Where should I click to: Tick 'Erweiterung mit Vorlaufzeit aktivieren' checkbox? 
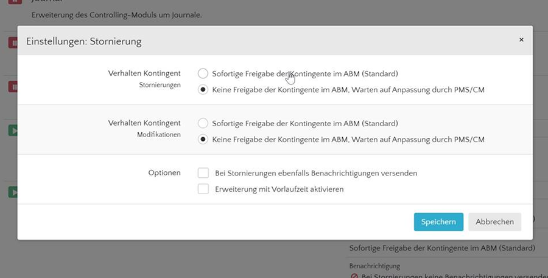[x=203, y=189]
